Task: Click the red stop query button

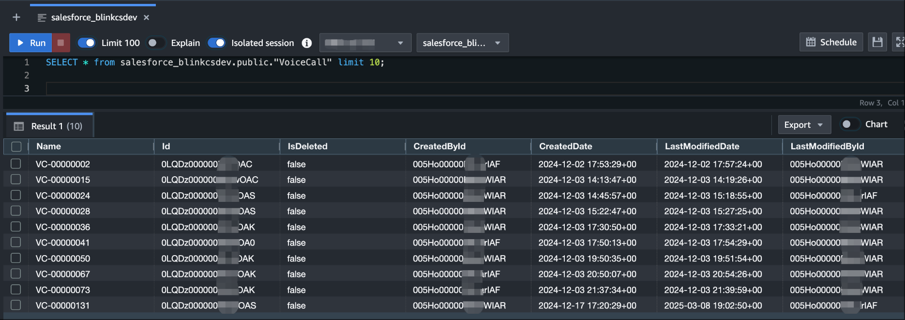Action: pyautogui.click(x=61, y=43)
